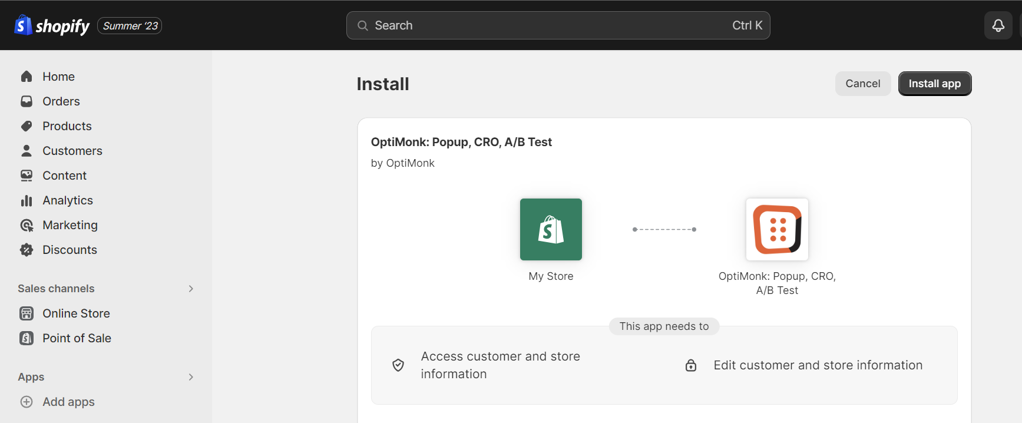The image size is (1022, 423).
Task: Click the Sales channels heading
Action: [x=56, y=289]
